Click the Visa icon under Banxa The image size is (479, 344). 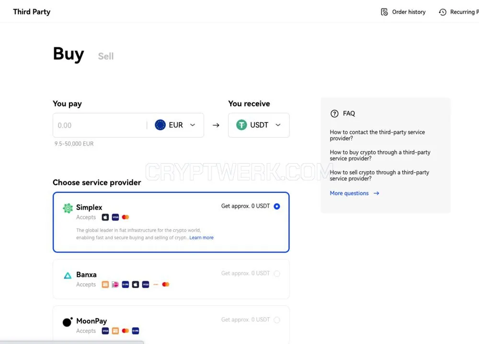coord(146,285)
